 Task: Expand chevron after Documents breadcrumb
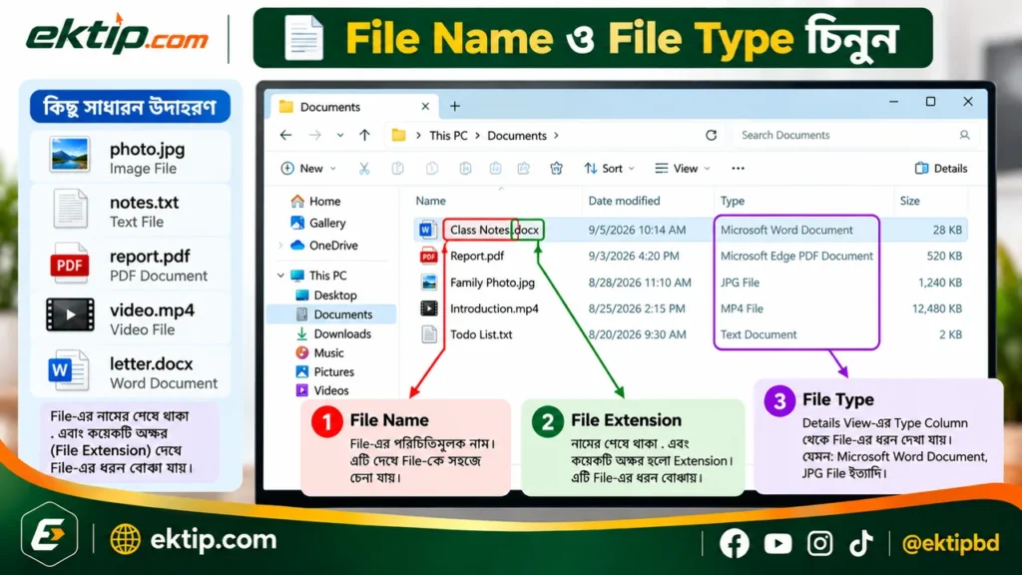[x=556, y=136]
